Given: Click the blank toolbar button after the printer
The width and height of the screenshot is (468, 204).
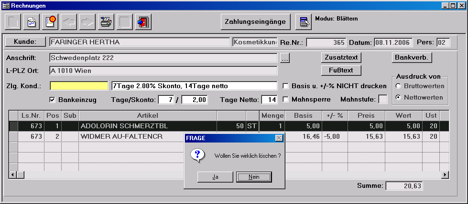Looking at the screenshot, I should (x=124, y=22).
